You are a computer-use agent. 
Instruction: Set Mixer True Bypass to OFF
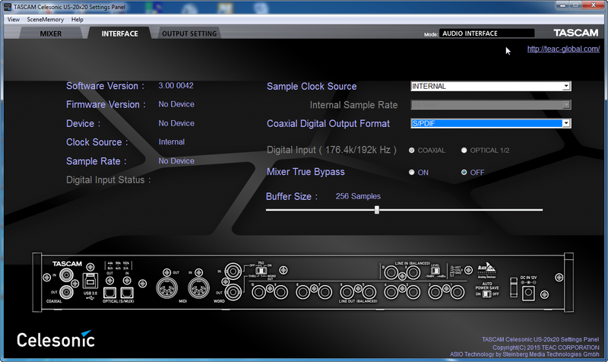[464, 173]
